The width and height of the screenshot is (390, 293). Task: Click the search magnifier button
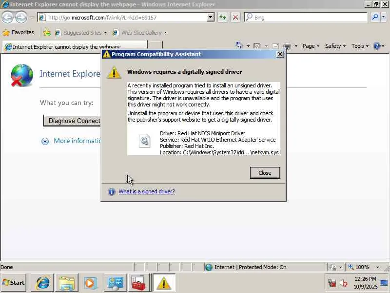coord(374,18)
